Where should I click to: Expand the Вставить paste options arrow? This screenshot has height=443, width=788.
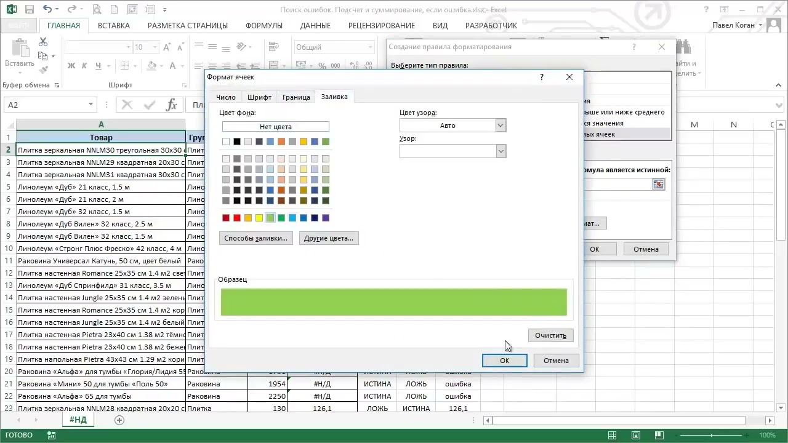20,73
